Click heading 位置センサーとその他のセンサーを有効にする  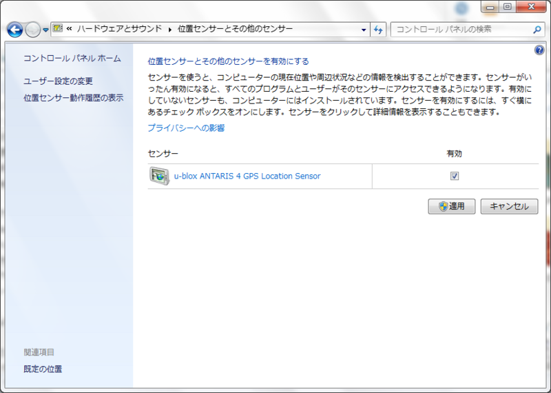(228, 61)
